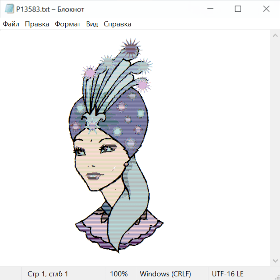Open the Файл menu
Screen dimensions: 280x280
pos(11,24)
